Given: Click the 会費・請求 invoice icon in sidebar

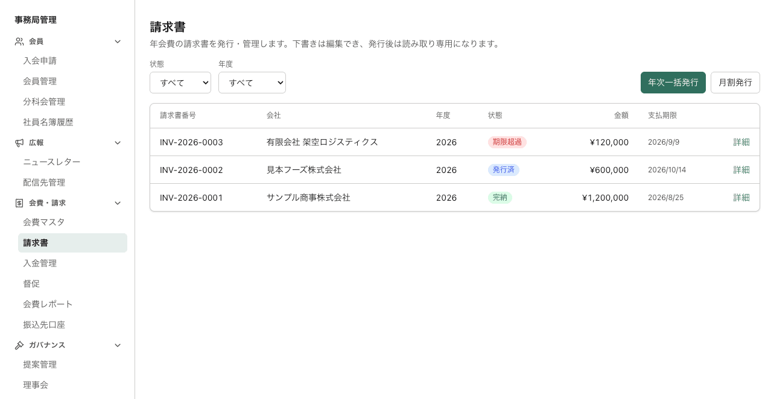Looking at the screenshot, I should click(x=19, y=203).
